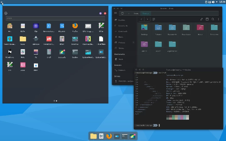Switch to the first launcher page dot
Viewport: 226px width, 141px height.
pos(54,101)
